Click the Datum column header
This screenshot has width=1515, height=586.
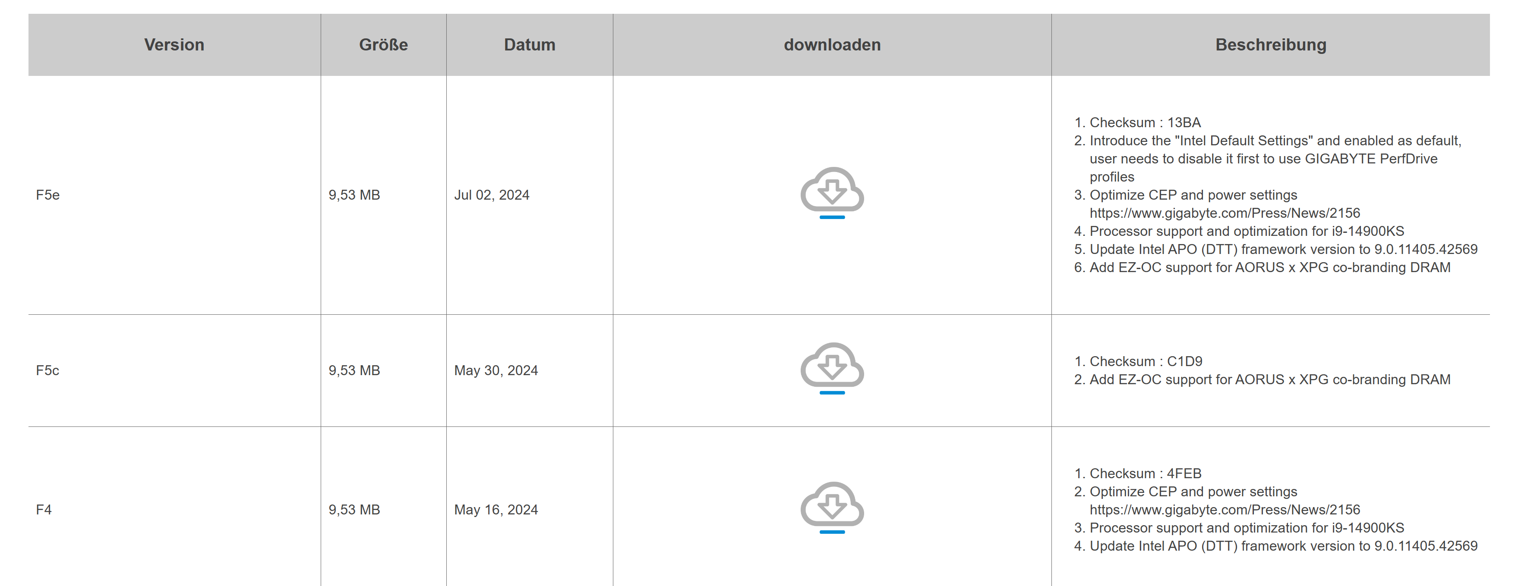(x=529, y=45)
